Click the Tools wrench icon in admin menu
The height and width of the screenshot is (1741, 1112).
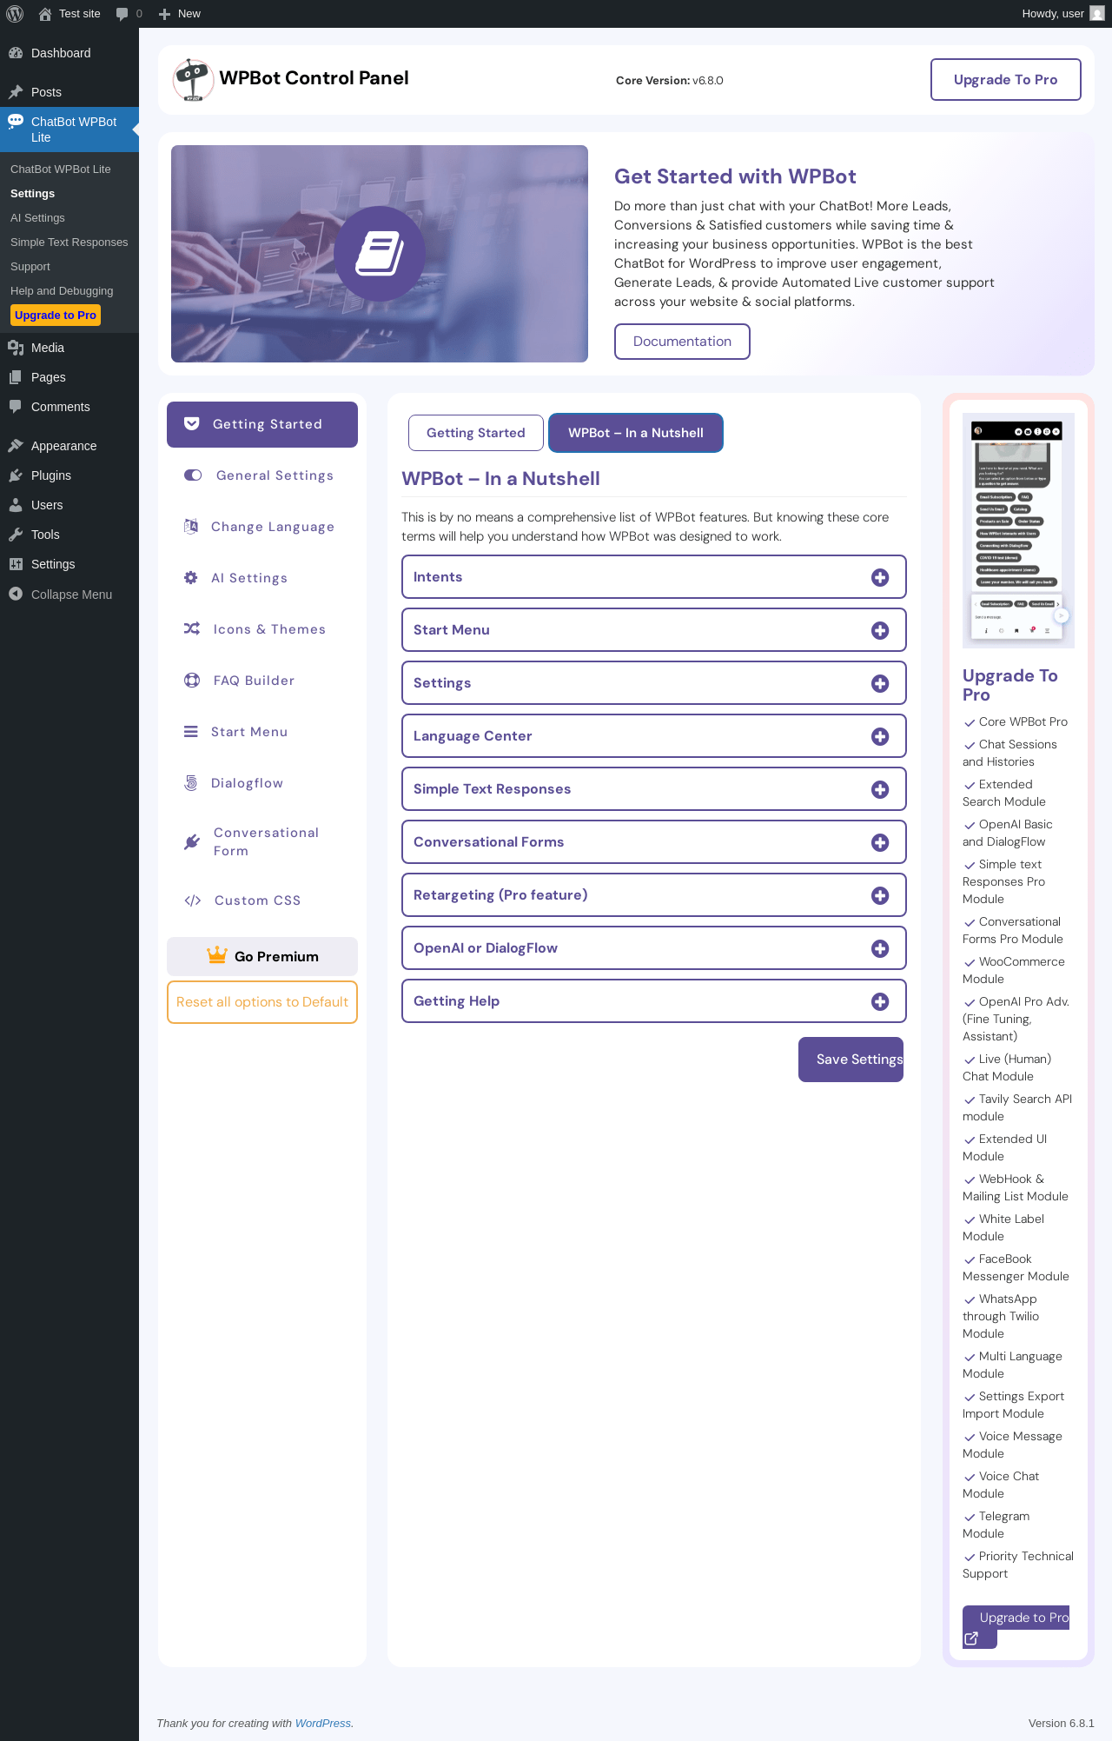click(16, 535)
